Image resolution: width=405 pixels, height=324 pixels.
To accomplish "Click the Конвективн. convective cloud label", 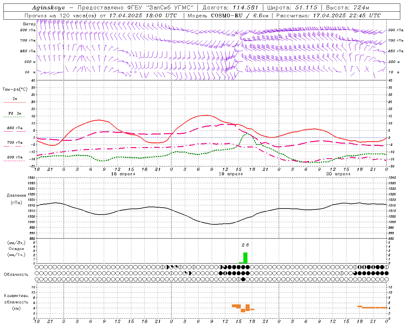I will tap(16, 296).
